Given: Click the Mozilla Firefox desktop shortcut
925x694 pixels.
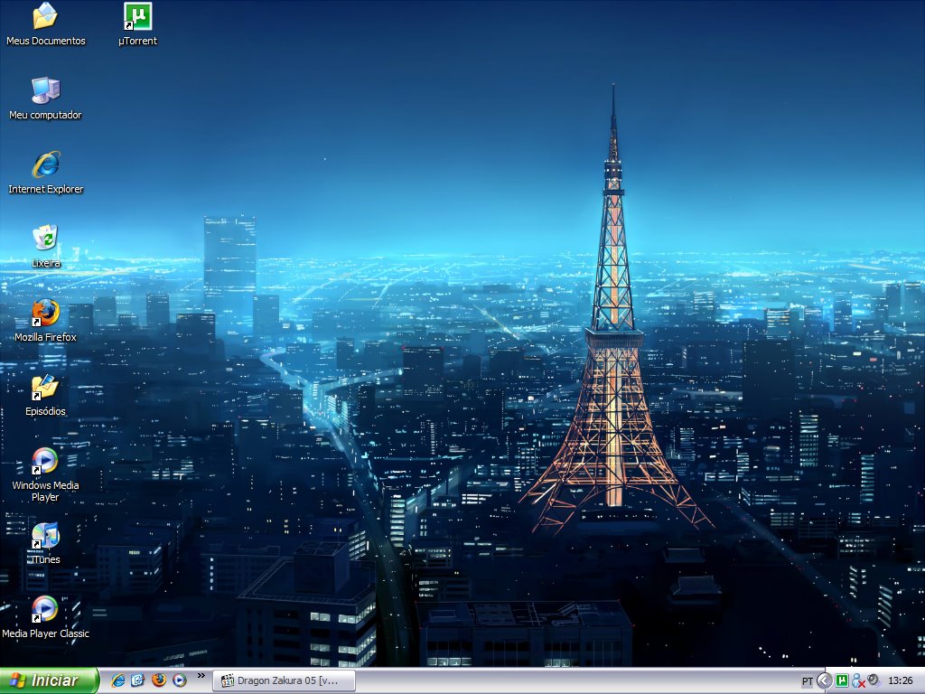Looking at the screenshot, I should 45,314.
